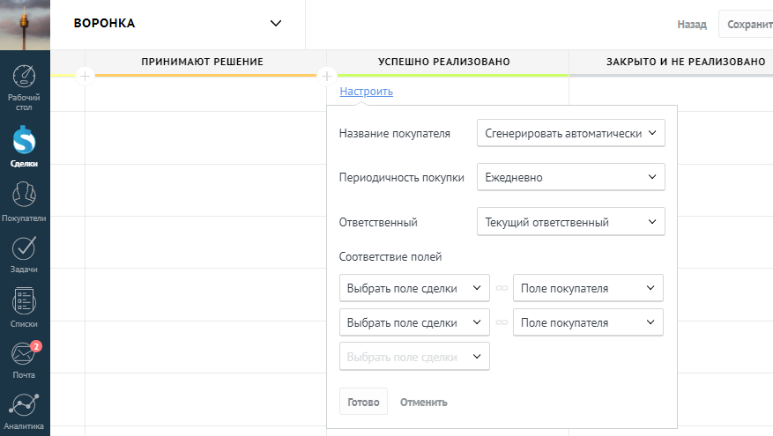This screenshot has width=773, height=436.
Task: Click the account avatar thumbnail
Action: pyautogui.click(x=25, y=25)
